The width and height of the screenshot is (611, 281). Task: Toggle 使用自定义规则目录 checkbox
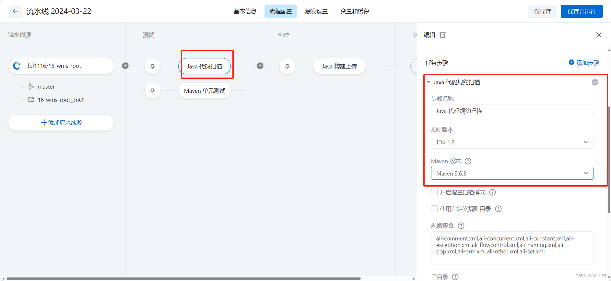pyautogui.click(x=434, y=209)
